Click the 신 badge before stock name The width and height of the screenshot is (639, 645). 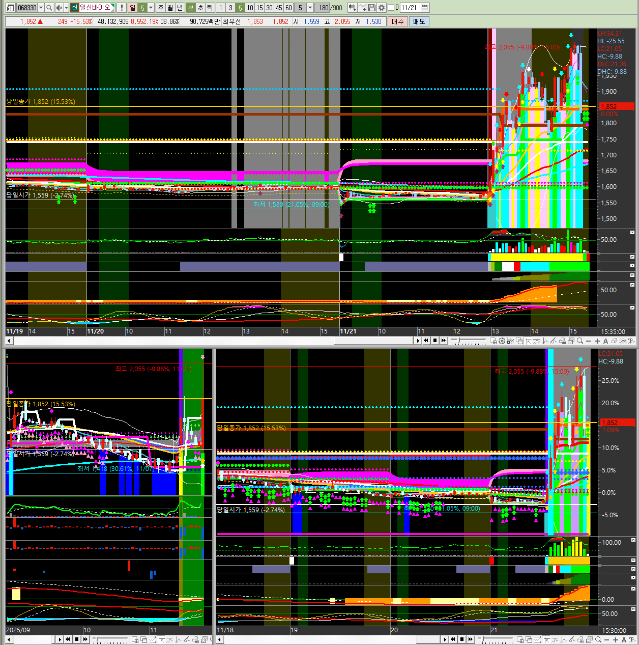[74, 8]
